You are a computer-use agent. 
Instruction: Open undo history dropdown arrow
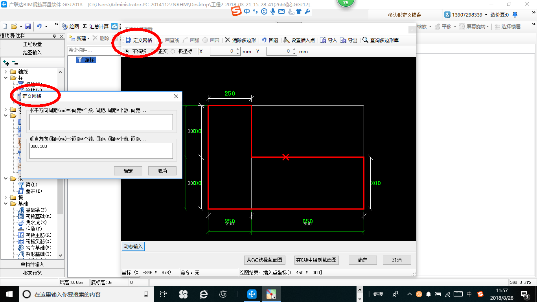pyautogui.click(x=46, y=26)
